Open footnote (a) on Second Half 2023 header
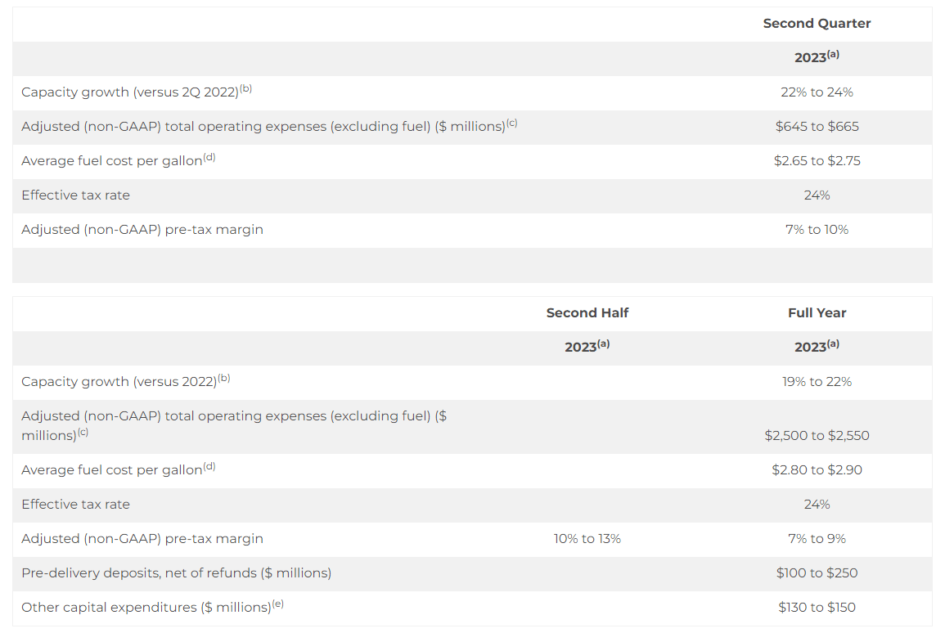Viewport: 945px width, 633px height. (x=603, y=343)
